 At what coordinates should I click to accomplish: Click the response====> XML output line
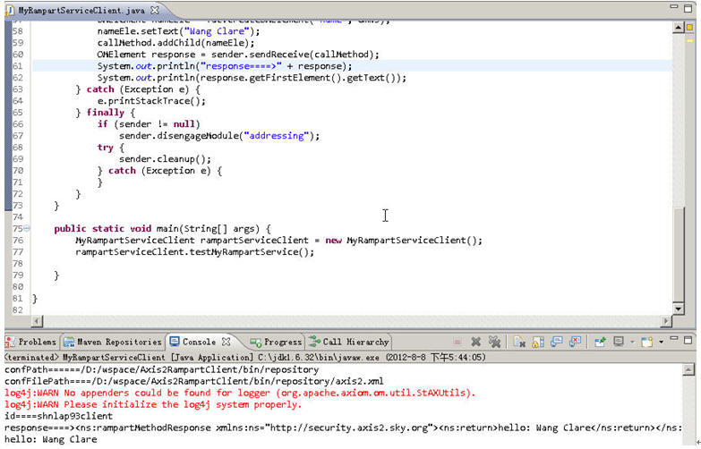click(344, 428)
